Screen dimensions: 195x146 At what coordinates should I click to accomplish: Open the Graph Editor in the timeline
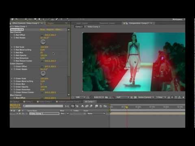click(105, 106)
